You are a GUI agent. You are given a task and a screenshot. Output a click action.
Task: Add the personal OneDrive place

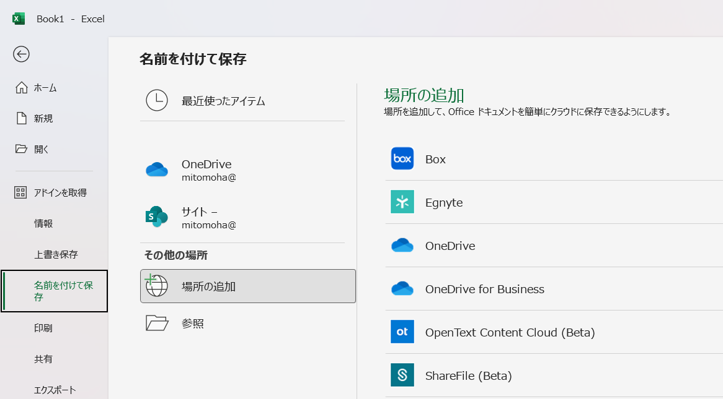click(x=554, y=246)
